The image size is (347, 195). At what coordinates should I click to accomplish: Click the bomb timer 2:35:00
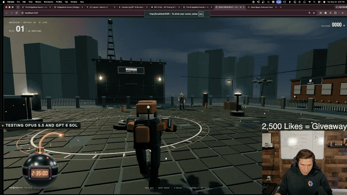pyautogui.click(x=40, y=173)
